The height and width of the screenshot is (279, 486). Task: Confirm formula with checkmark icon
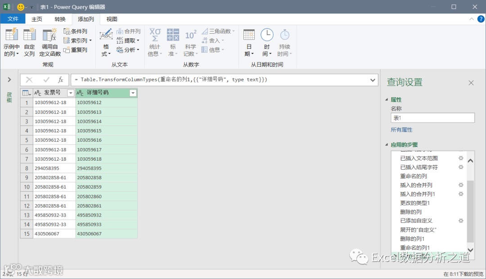tap(46, 80)
